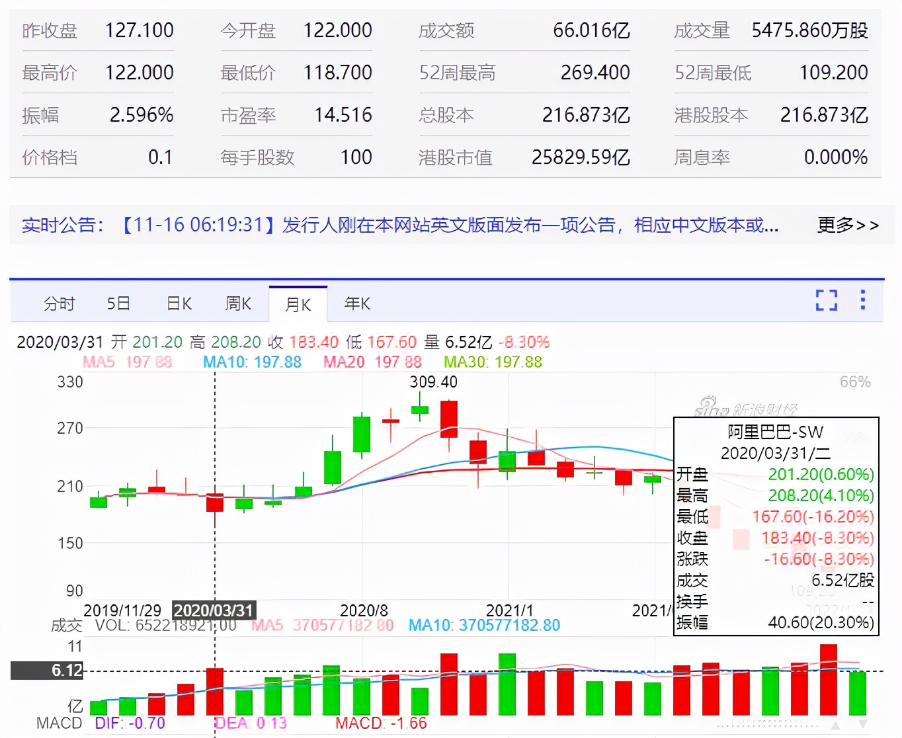
Task: Click the MACD DIF: -0.70 label
Action: coord(130,723)
